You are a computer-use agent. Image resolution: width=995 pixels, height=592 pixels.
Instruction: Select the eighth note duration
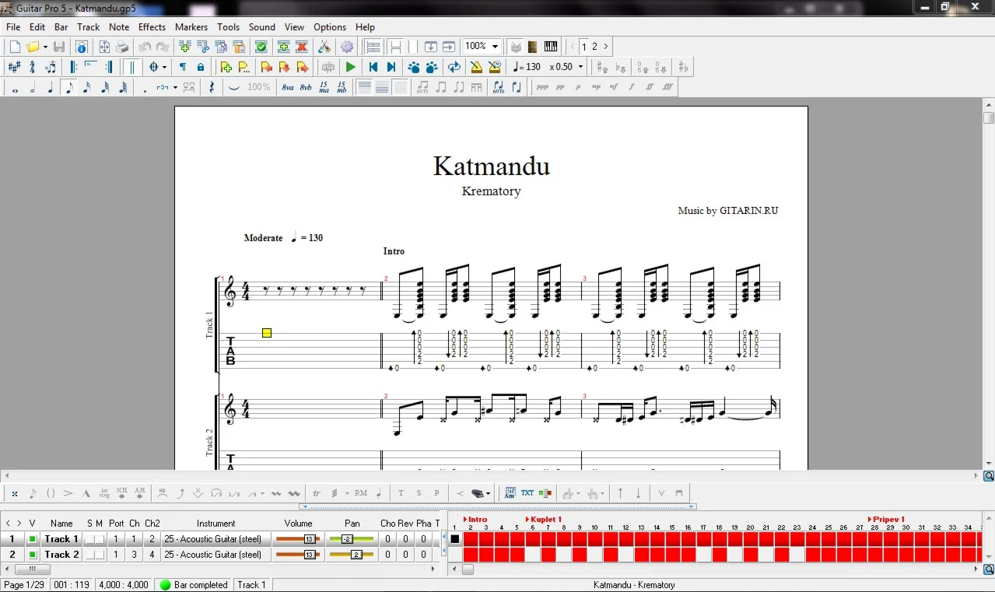point(68,87)
